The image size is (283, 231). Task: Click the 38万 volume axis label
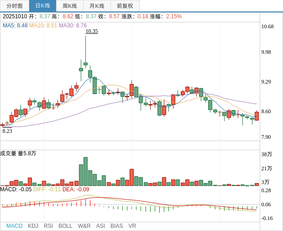[267, 154]
